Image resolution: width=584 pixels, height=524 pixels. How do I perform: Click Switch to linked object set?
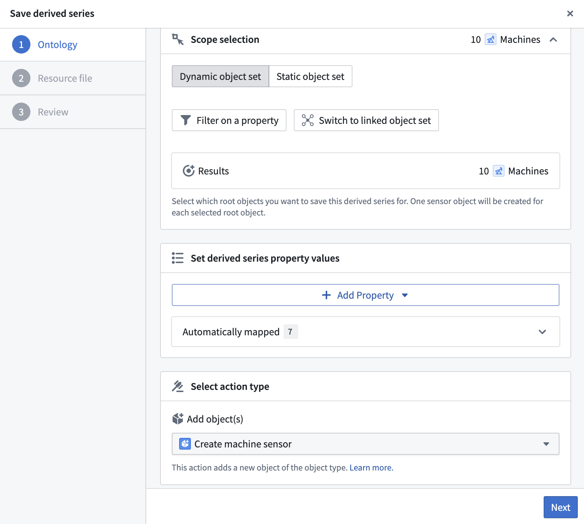click(366, 120)
